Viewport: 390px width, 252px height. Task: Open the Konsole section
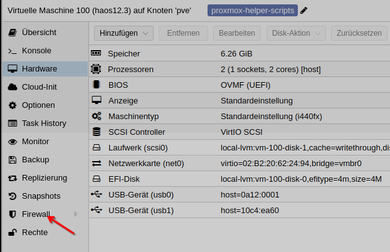click(x=36, y=50)
